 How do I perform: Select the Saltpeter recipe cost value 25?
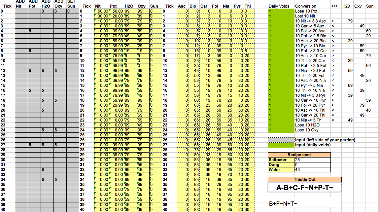312,160
